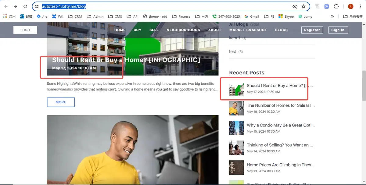The width and height of the screenshot is (366, 185).
Task: Open the ABOUT nav item
Action: coord(215,30)
